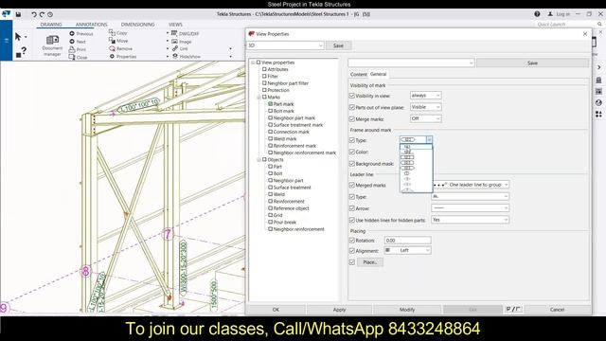Screen dimensions: 606x341
Task: Toggle the Merge marks checkbox
Action: click(351, 119)
